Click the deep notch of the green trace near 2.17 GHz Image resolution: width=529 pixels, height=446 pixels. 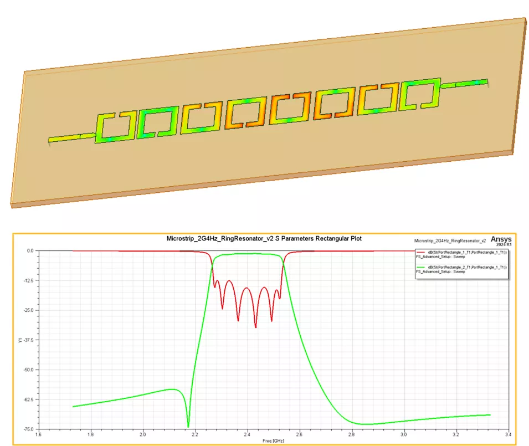coord(188,426)
